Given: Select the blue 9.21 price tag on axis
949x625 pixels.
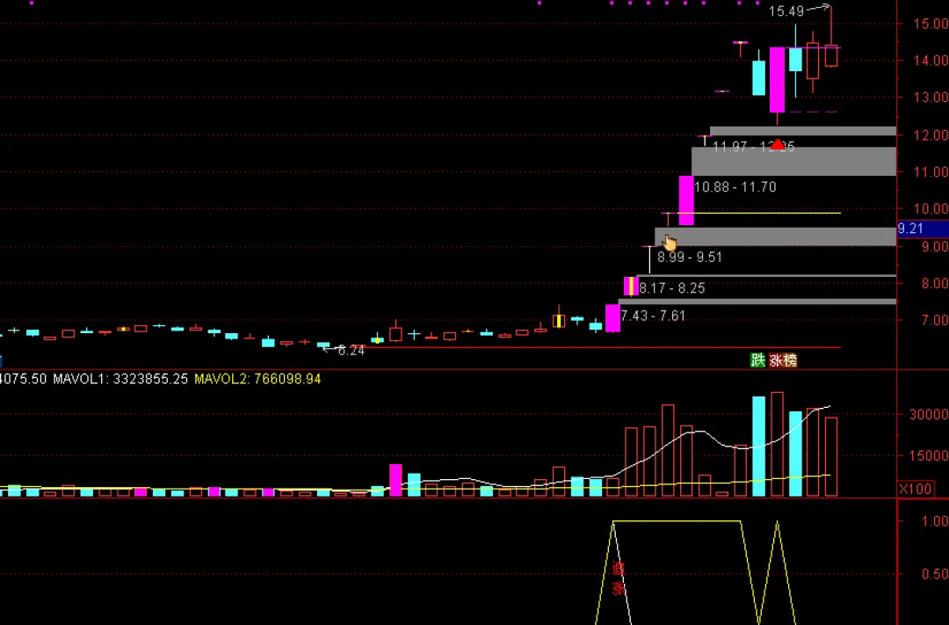Looking at the screenshot, I should coord(923,229).
